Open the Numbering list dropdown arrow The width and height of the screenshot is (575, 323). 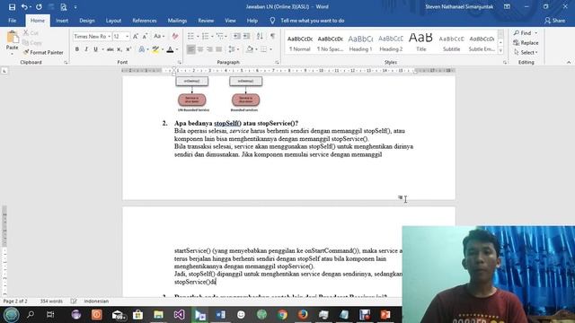point(212,36)
